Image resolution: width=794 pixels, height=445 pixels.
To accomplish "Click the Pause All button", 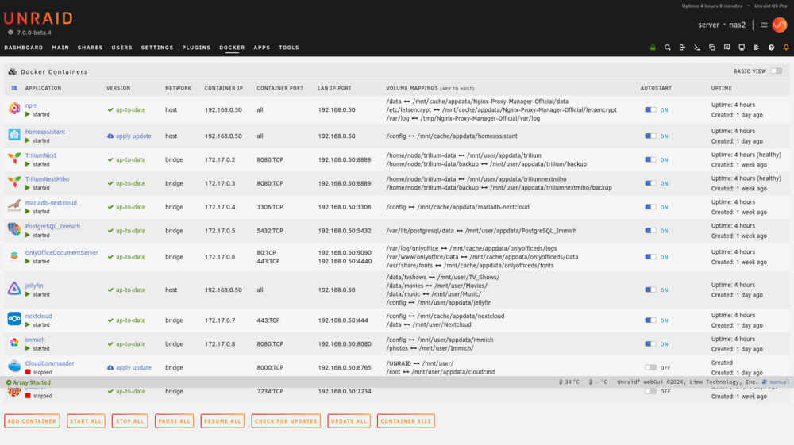I will pyautogui.click(x=174, y=420).
